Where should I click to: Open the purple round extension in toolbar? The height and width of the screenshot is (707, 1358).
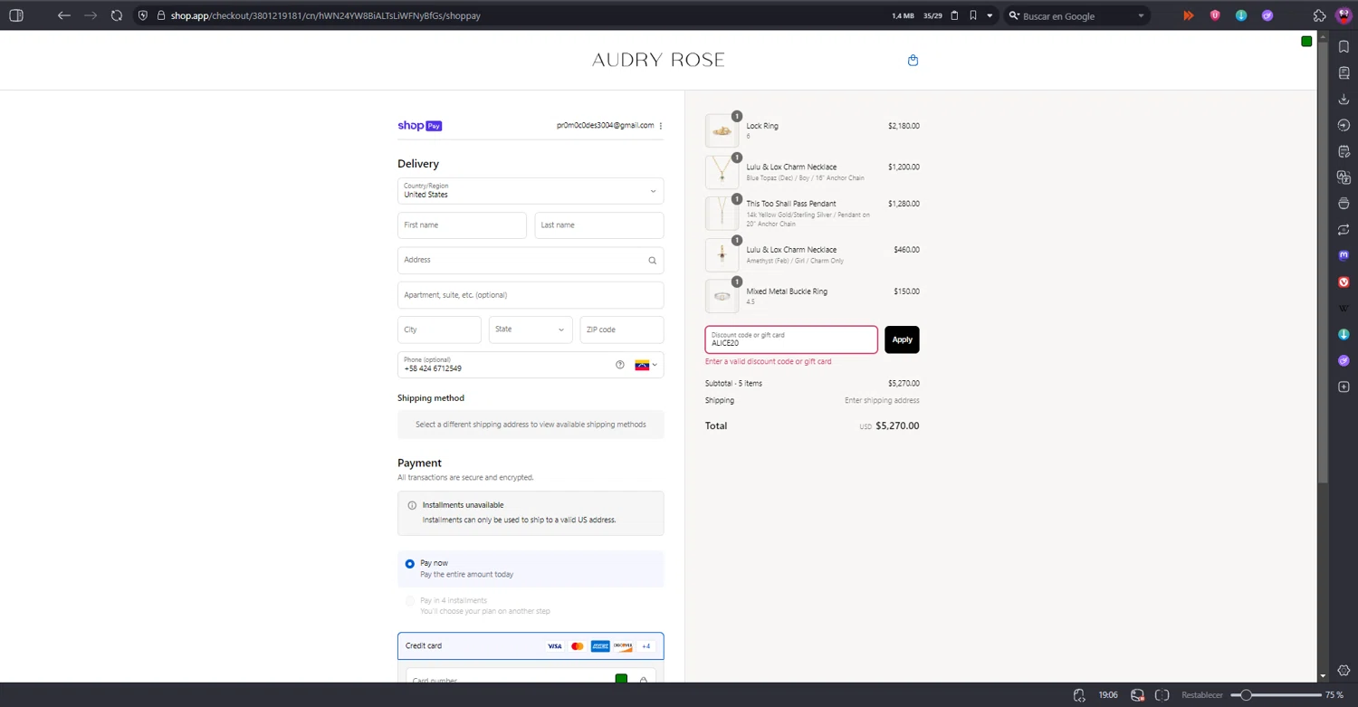pos(1267,15)
